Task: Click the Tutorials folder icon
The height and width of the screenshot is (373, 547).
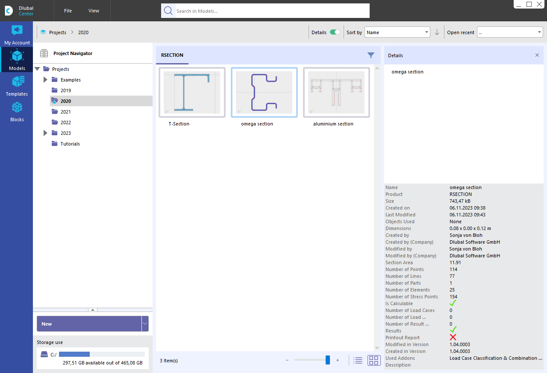Action: point(54,143)
